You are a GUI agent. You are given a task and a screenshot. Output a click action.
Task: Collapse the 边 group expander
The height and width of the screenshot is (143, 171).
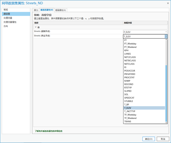click(x=36, y=27)
